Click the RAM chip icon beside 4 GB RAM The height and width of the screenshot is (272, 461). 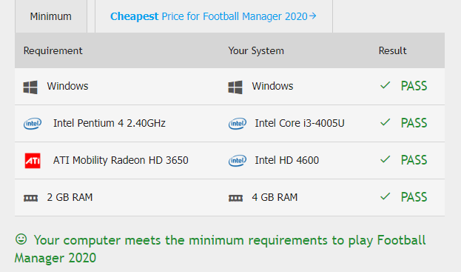[235, 198]
